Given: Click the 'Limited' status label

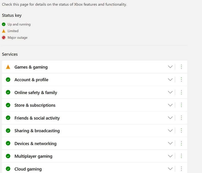Looking at the screenshot, I should point(13,31).
